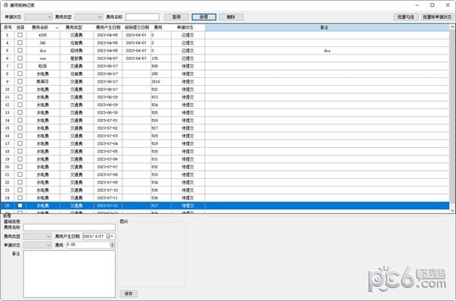
Task: Expand the 费用类型 filter dropdown at top
Action: point(89,17)
